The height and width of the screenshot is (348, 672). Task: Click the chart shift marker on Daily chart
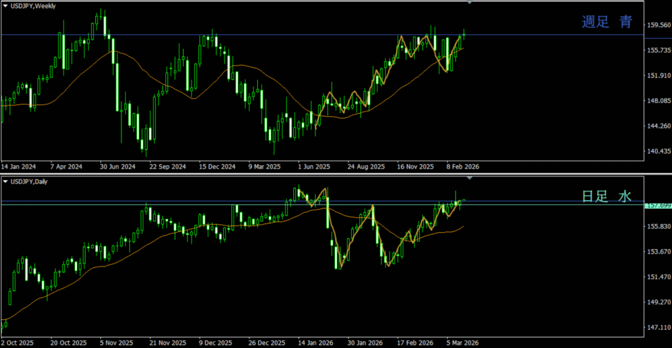[x=469, y=178]
